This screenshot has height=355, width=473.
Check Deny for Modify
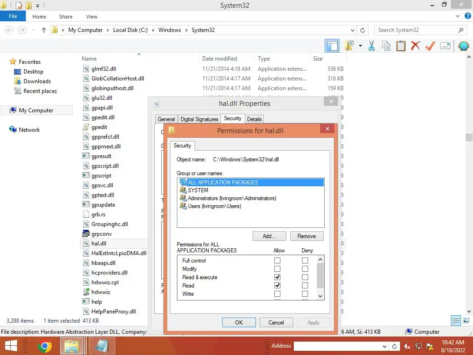click(x=305, y=269)
